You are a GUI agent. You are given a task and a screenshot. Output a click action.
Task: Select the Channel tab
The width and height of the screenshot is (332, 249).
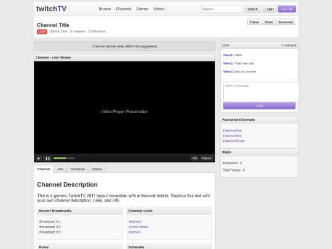point(44,169)
